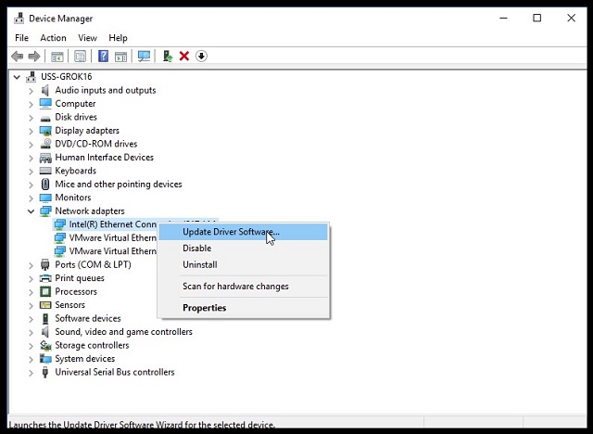The image size is (593, 434).
Task: Collapse the USS-GROK16 root node
Action: (17, 77)
